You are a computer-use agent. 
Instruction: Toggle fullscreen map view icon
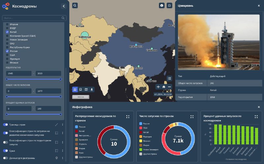[x=169, y=6]
